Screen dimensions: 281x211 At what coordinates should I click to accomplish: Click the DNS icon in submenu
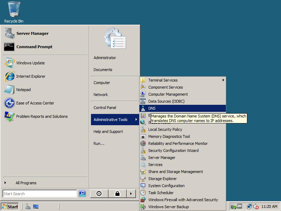(x=143, y=108)
